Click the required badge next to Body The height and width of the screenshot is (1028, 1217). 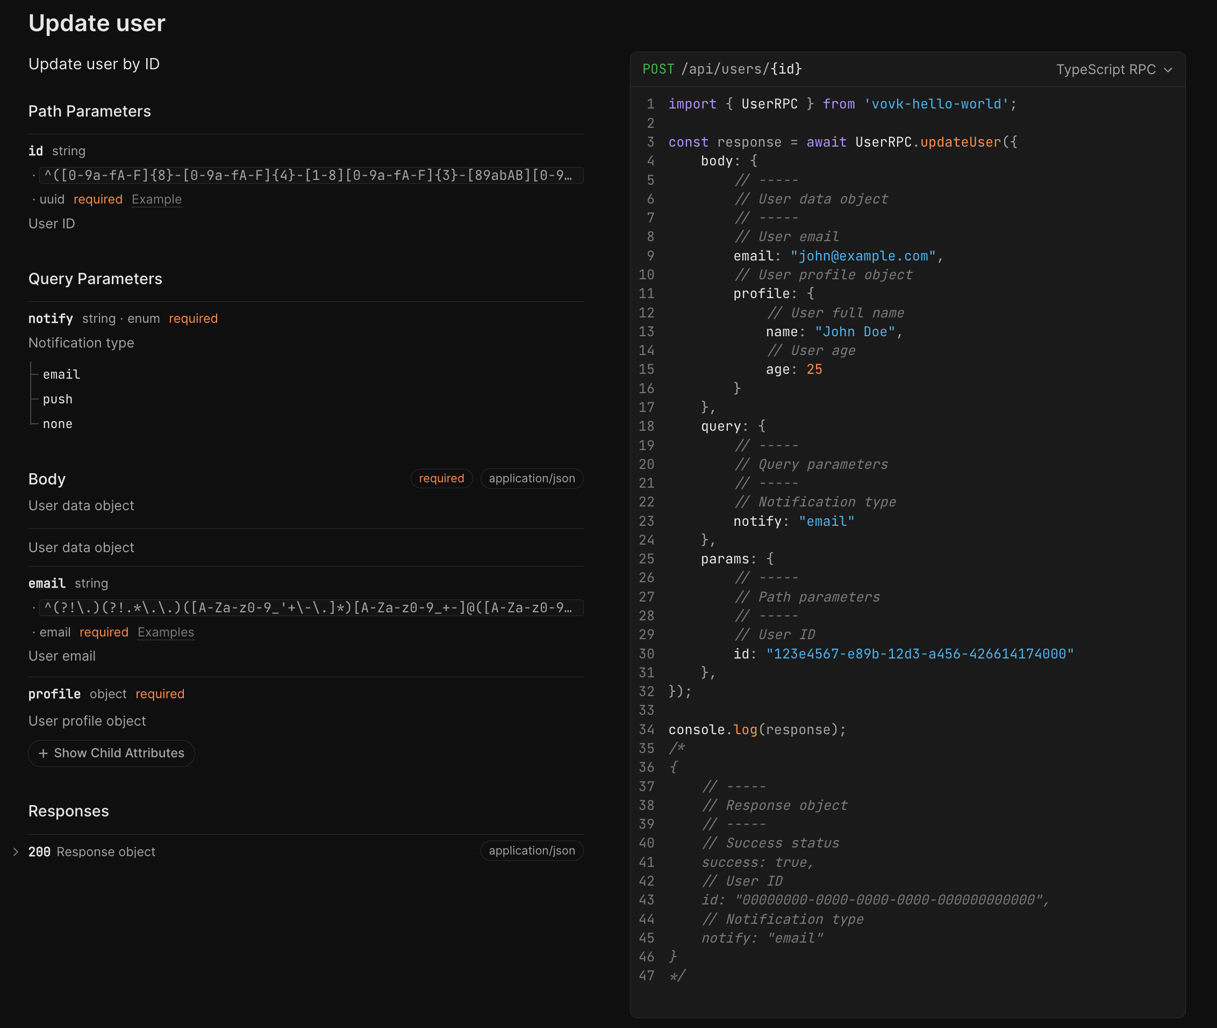441,479
